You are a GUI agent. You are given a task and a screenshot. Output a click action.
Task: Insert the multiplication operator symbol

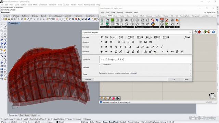(111, 52)
